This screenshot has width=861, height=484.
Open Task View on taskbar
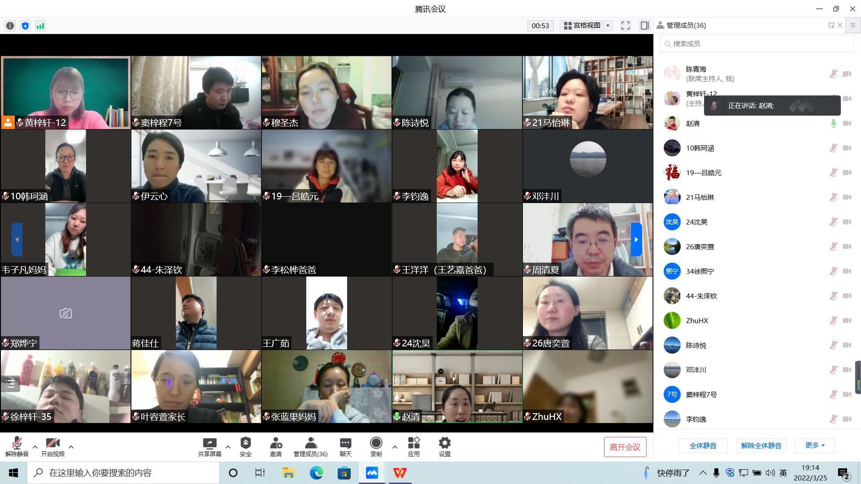point(260,473)
